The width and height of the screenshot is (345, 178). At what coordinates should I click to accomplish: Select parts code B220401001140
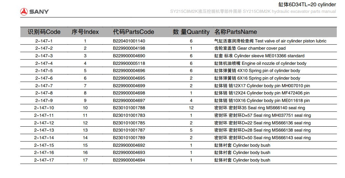coord(129,41)
